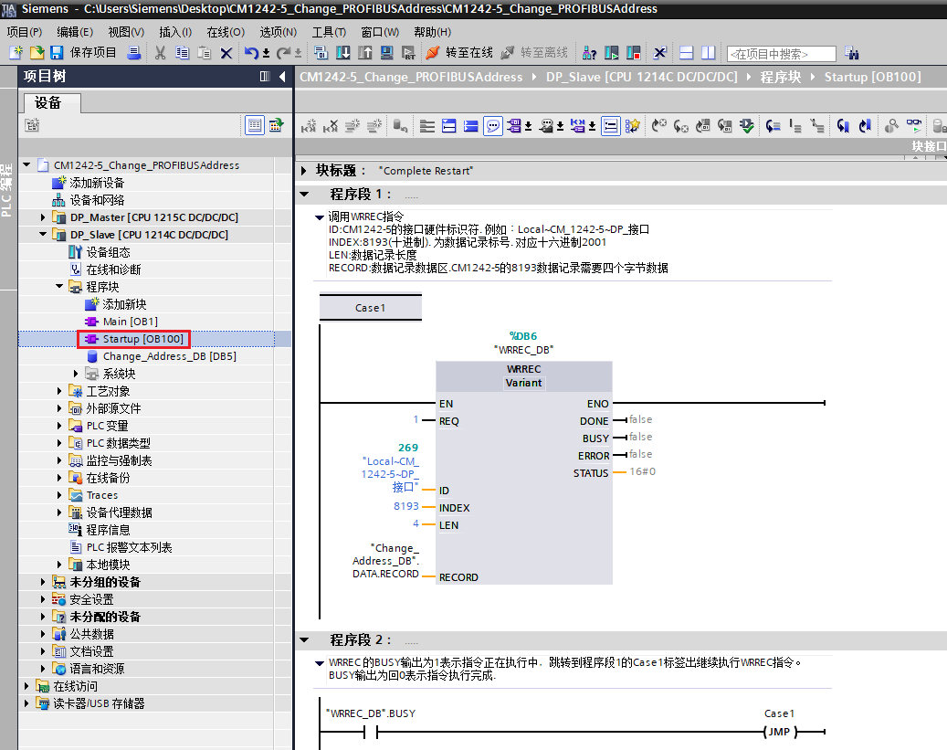
Task: Open the 帮助(H) menu
Action: coord(433,32)
